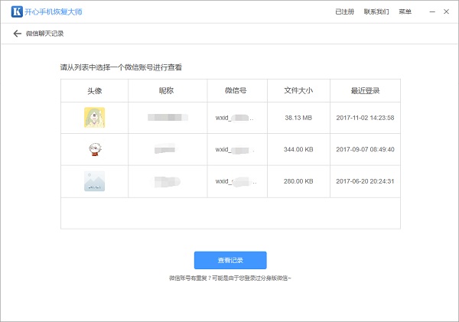Click blurred nickname in 280.00 KB row

point(167,181)
